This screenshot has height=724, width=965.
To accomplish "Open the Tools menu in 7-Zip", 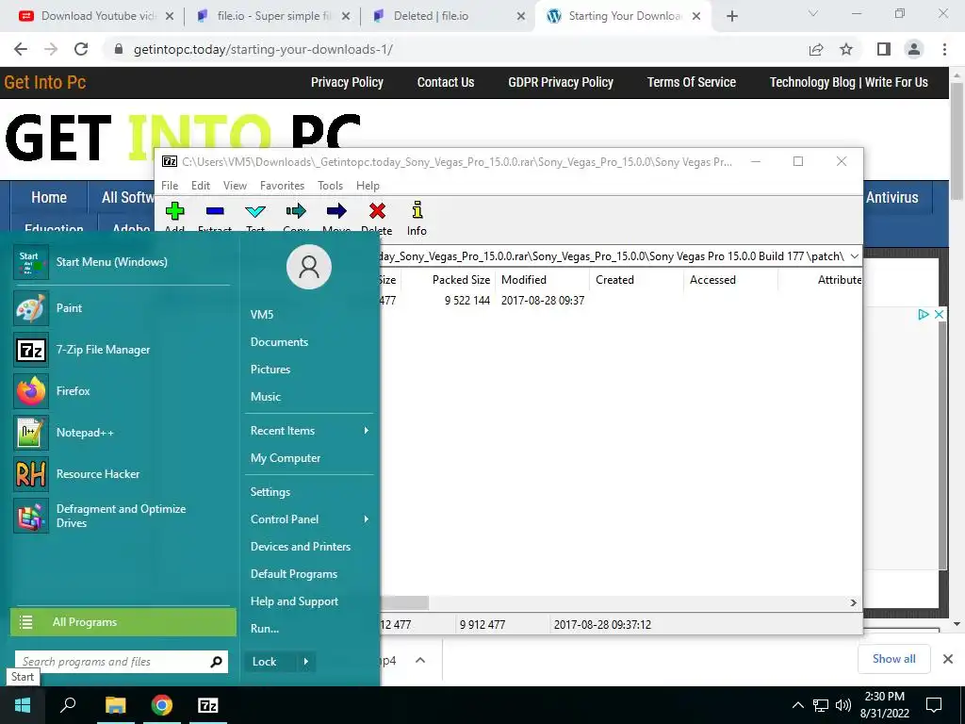I will click(x=330, y=186).
